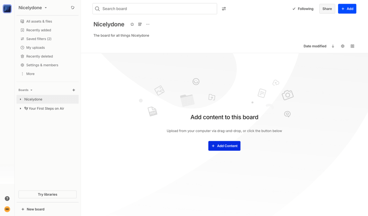Expand the Nicelydone board tree item
The width and height of the screenshot is (368, 216).
coord(21,99)
